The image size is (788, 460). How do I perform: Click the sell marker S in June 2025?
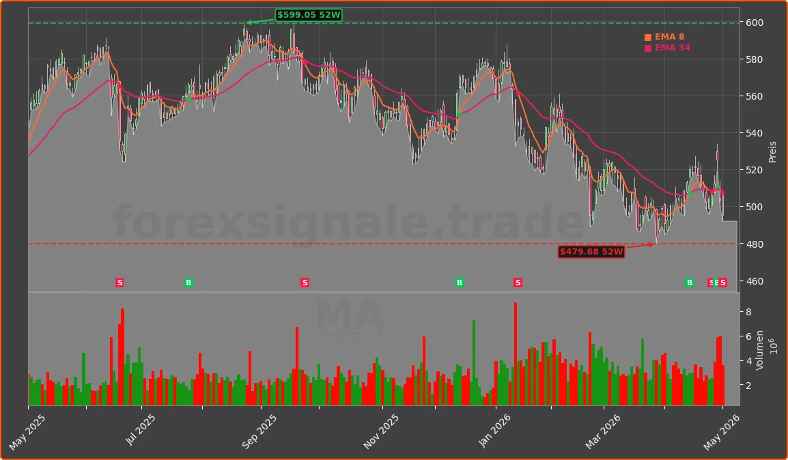119,283
